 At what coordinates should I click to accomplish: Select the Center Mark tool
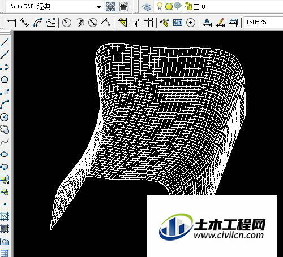pyautogui.click(x=191, y=23)
